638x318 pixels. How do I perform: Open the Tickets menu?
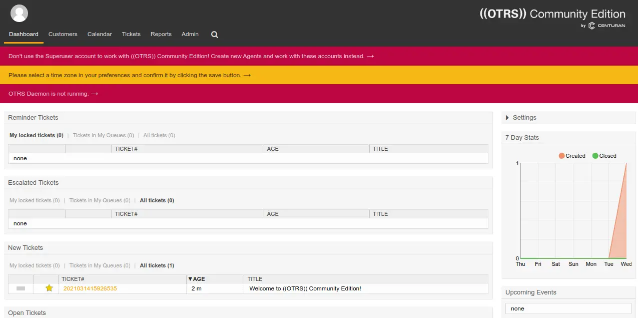[x=131, y=34]
